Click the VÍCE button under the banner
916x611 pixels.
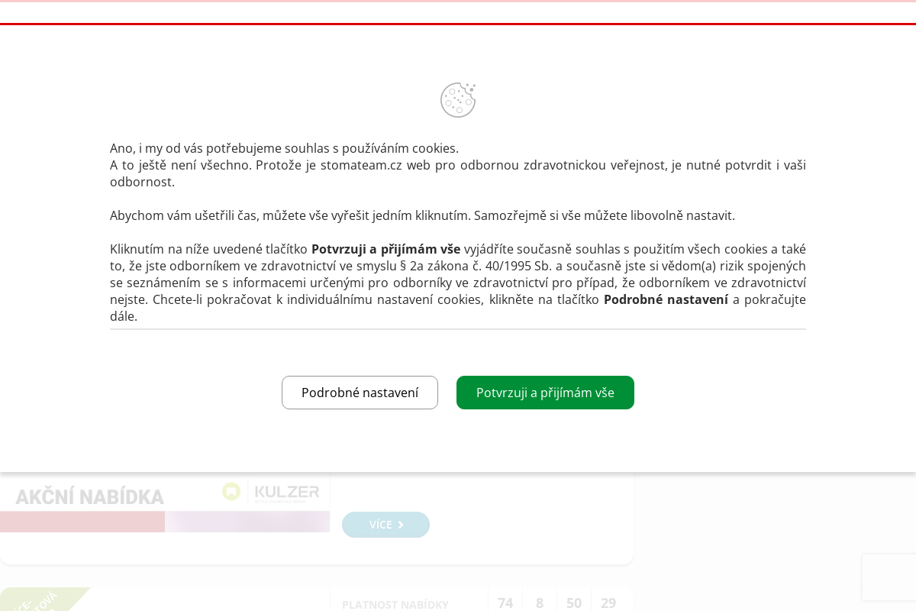[x=385, y=525]
